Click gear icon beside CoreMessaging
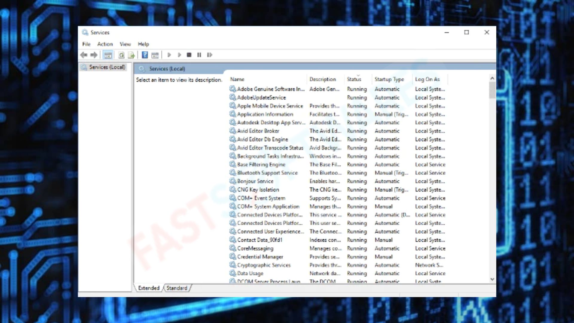Viewport: 574px width, 323px height. coord(233,248)
